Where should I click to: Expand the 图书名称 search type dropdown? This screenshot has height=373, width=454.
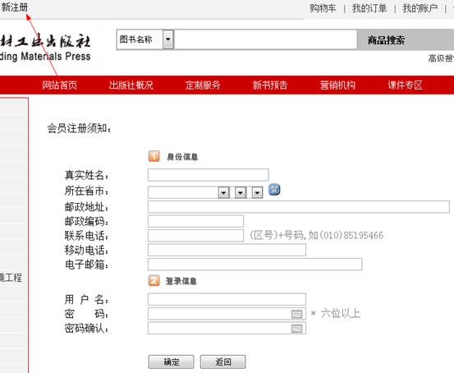click(168, 39)
